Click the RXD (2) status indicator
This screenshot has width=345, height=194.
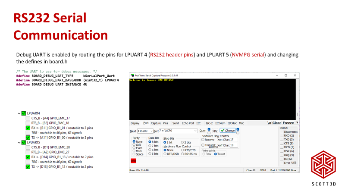pyautogui.click(x=282, y=136)
